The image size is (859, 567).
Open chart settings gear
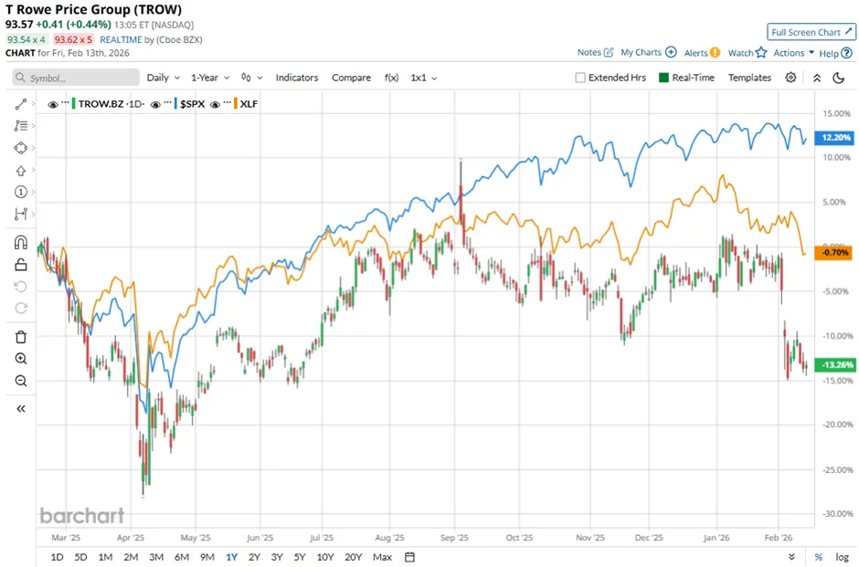click(790, 78)
